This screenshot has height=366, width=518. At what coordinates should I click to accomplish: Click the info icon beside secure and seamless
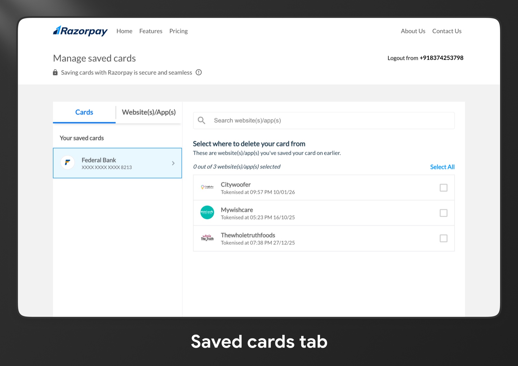pyautogui.click(x=199, y=72)
